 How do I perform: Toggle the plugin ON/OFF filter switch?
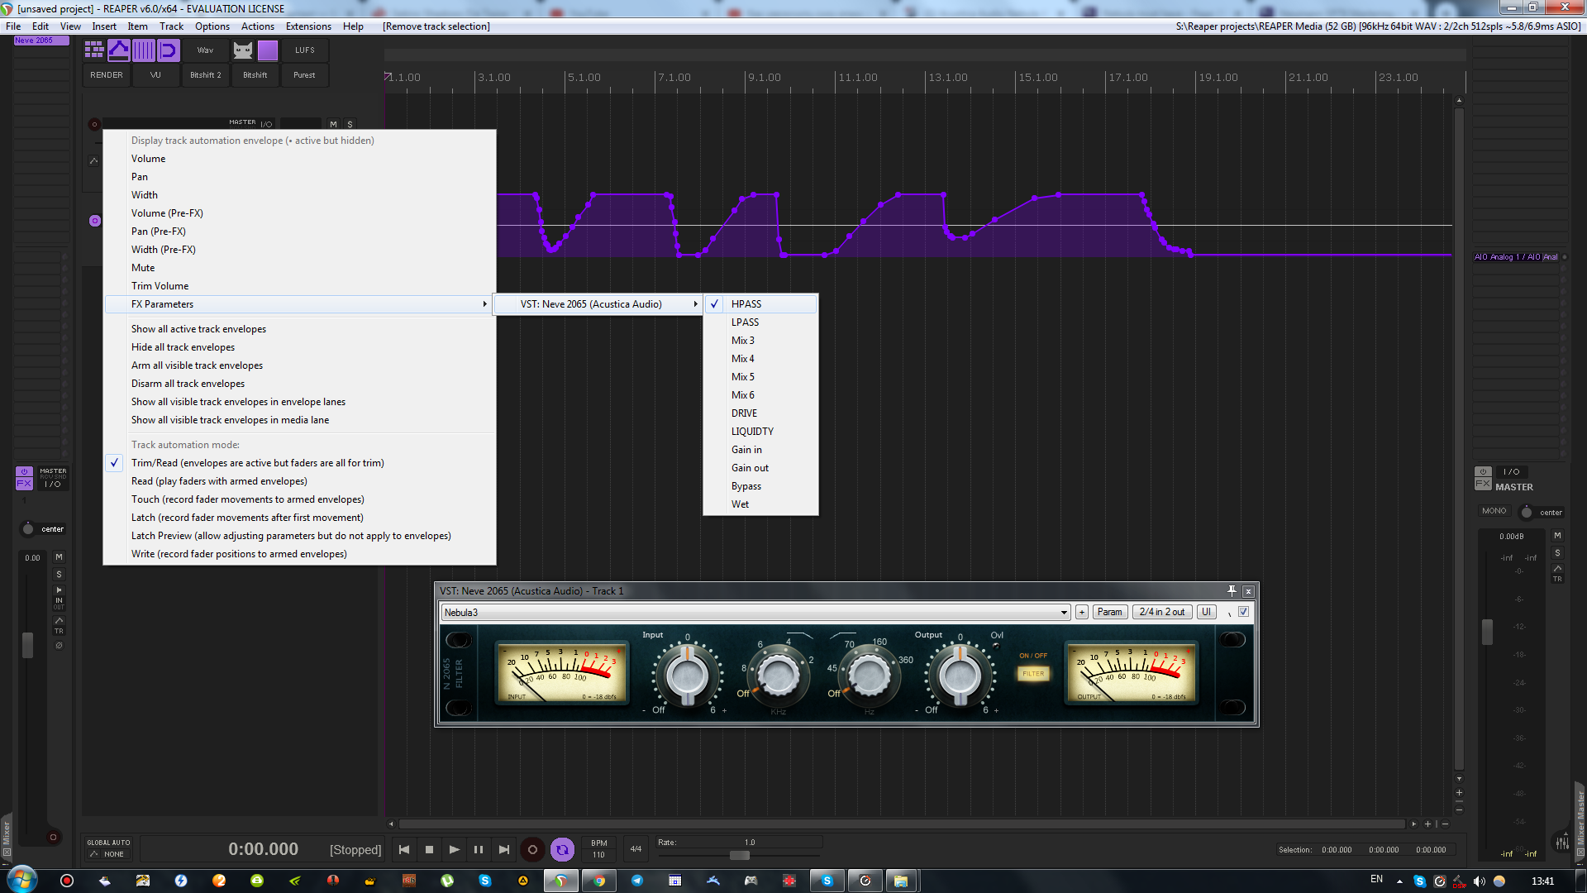coord(1033,674)
